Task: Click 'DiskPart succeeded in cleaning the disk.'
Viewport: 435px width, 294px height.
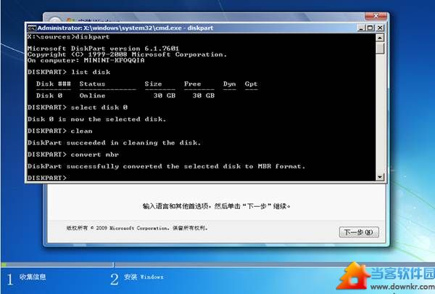Action: tap(114, 143)
